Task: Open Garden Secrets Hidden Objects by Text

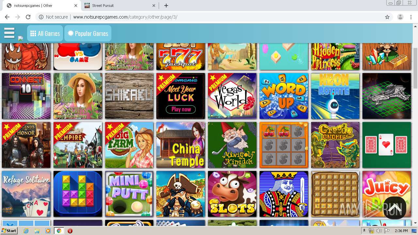Action: pyautogui.click(x=129, y=56)
